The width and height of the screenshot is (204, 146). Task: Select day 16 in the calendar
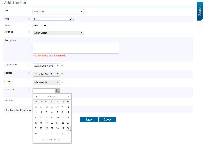pyautogui.click(x=68, y=117)
